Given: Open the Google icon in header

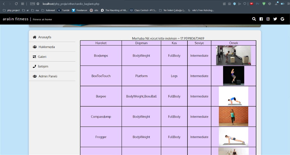Looking at the screenshot, I should tap(282, 19).
